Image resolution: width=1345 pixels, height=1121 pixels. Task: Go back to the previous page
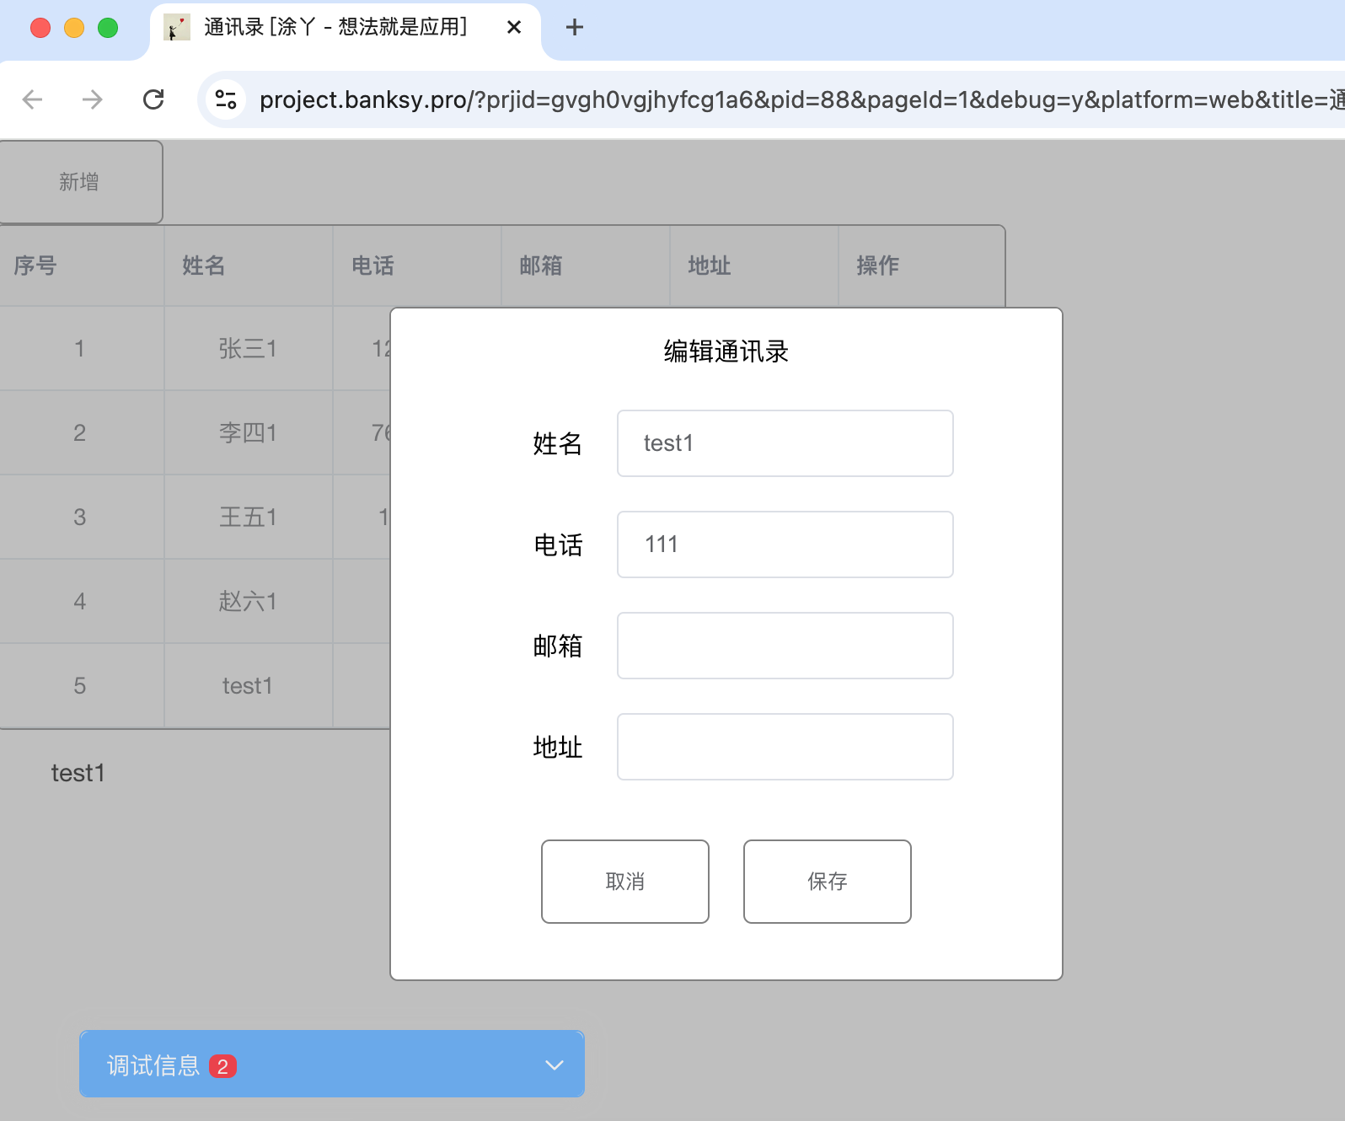point(32,99)
